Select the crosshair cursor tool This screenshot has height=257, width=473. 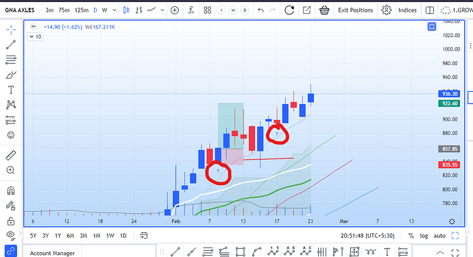pyautogui.click(x=11, y=29)
